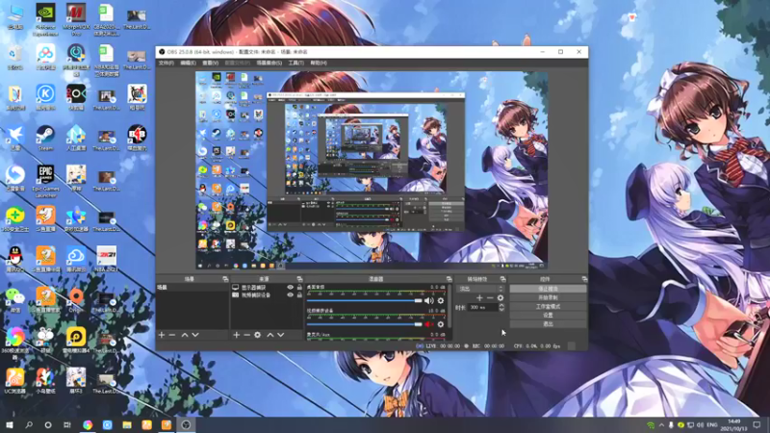770x433 pixels.
Task: Open the GeForce Experience desktop icon
Action: click(x=45, y=19)
